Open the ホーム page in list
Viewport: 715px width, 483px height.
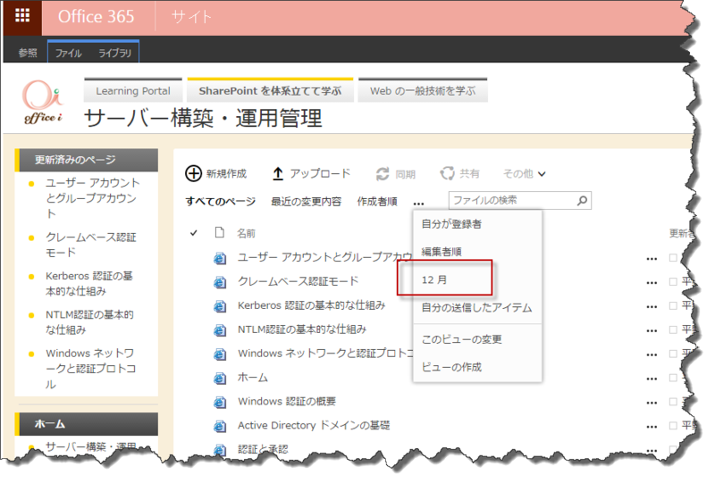(253, 378)
